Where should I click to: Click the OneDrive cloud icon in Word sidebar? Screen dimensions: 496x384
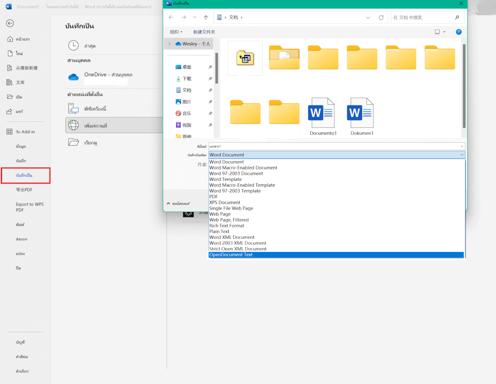pos(73,77)
